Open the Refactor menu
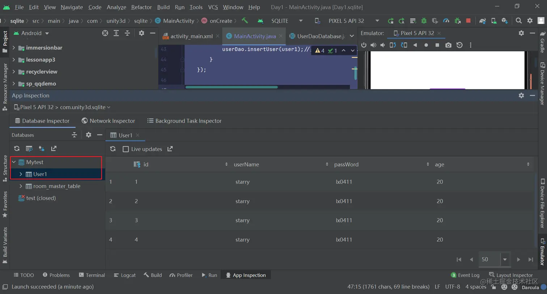 coord(141,7)
